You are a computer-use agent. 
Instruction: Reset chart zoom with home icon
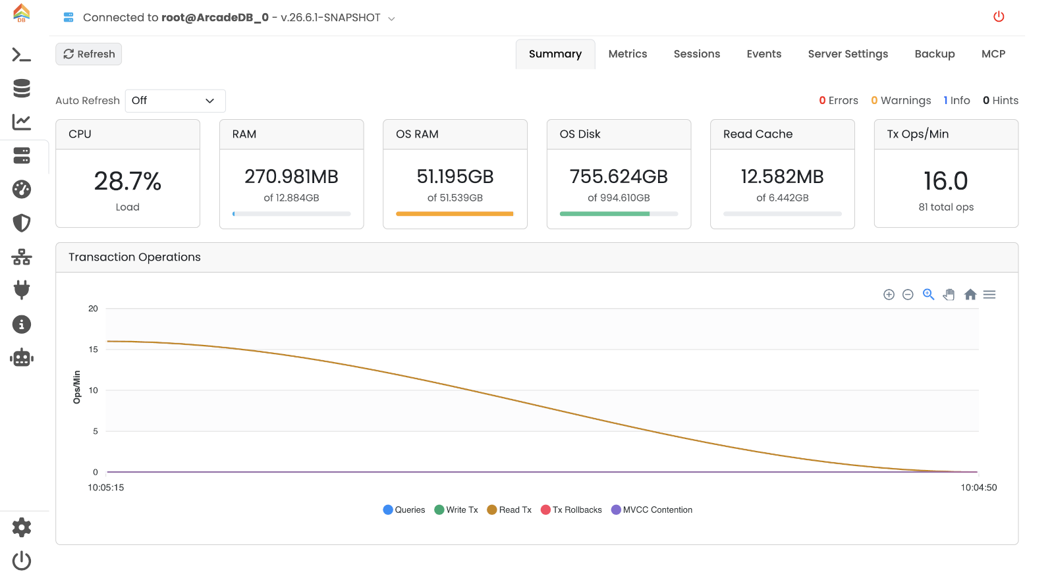tap(970, 294)
